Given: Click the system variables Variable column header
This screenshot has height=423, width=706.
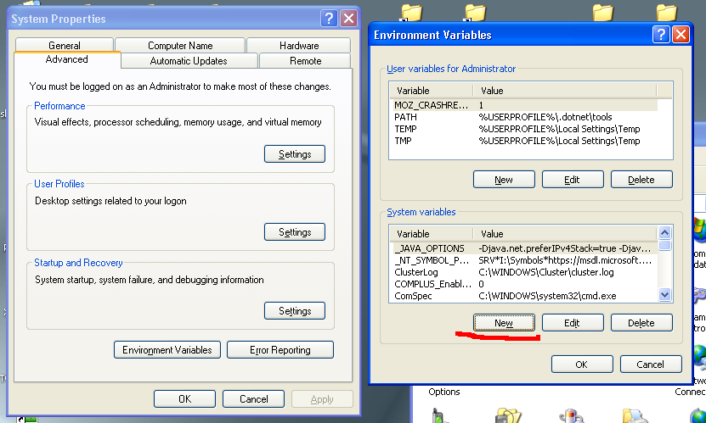Looking at the screenshot, I should coord(432,234).
